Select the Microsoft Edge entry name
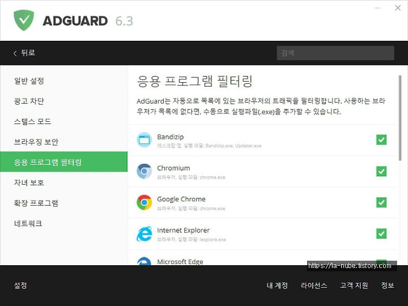408x306 pixels. pyautogui.click(x=180, y=261)
